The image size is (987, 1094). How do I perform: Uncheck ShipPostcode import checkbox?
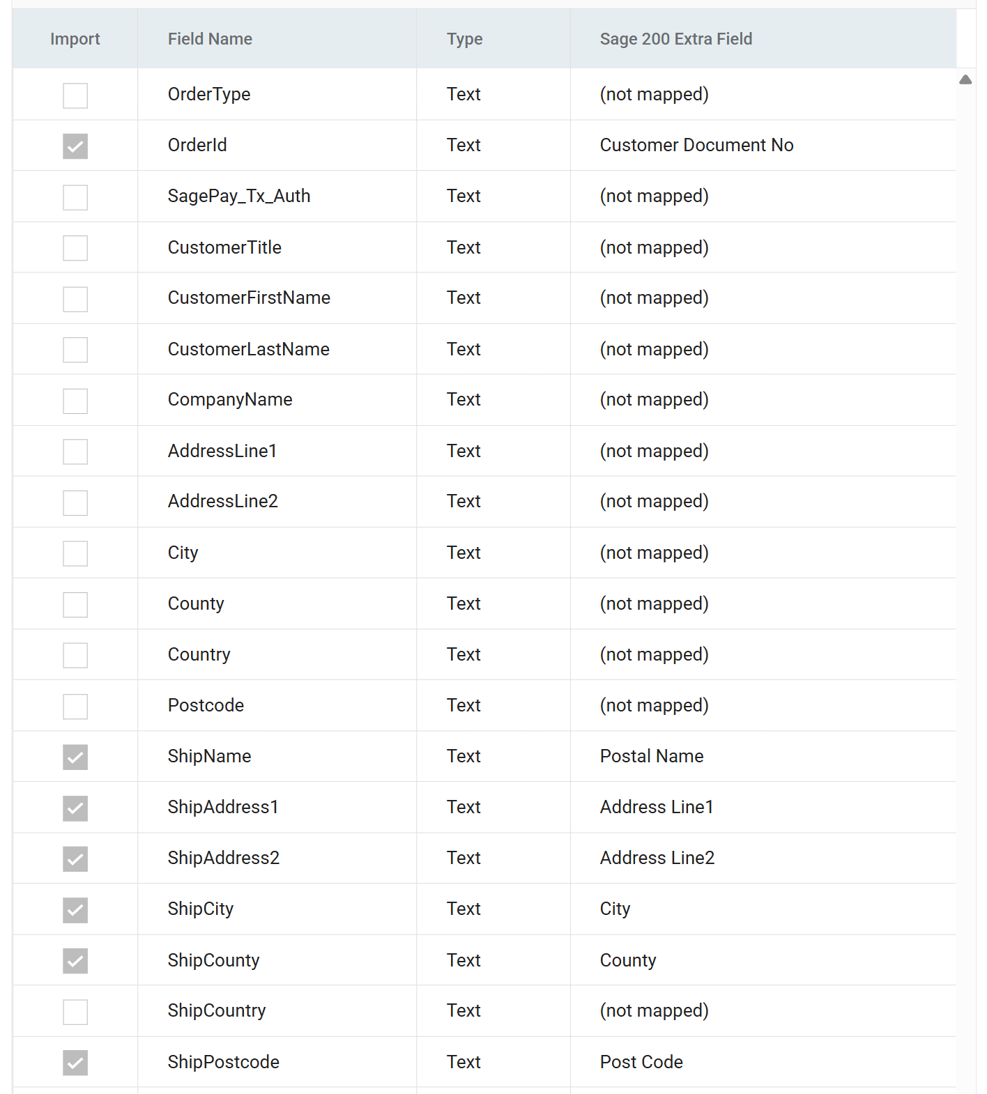pos(75,1063)
